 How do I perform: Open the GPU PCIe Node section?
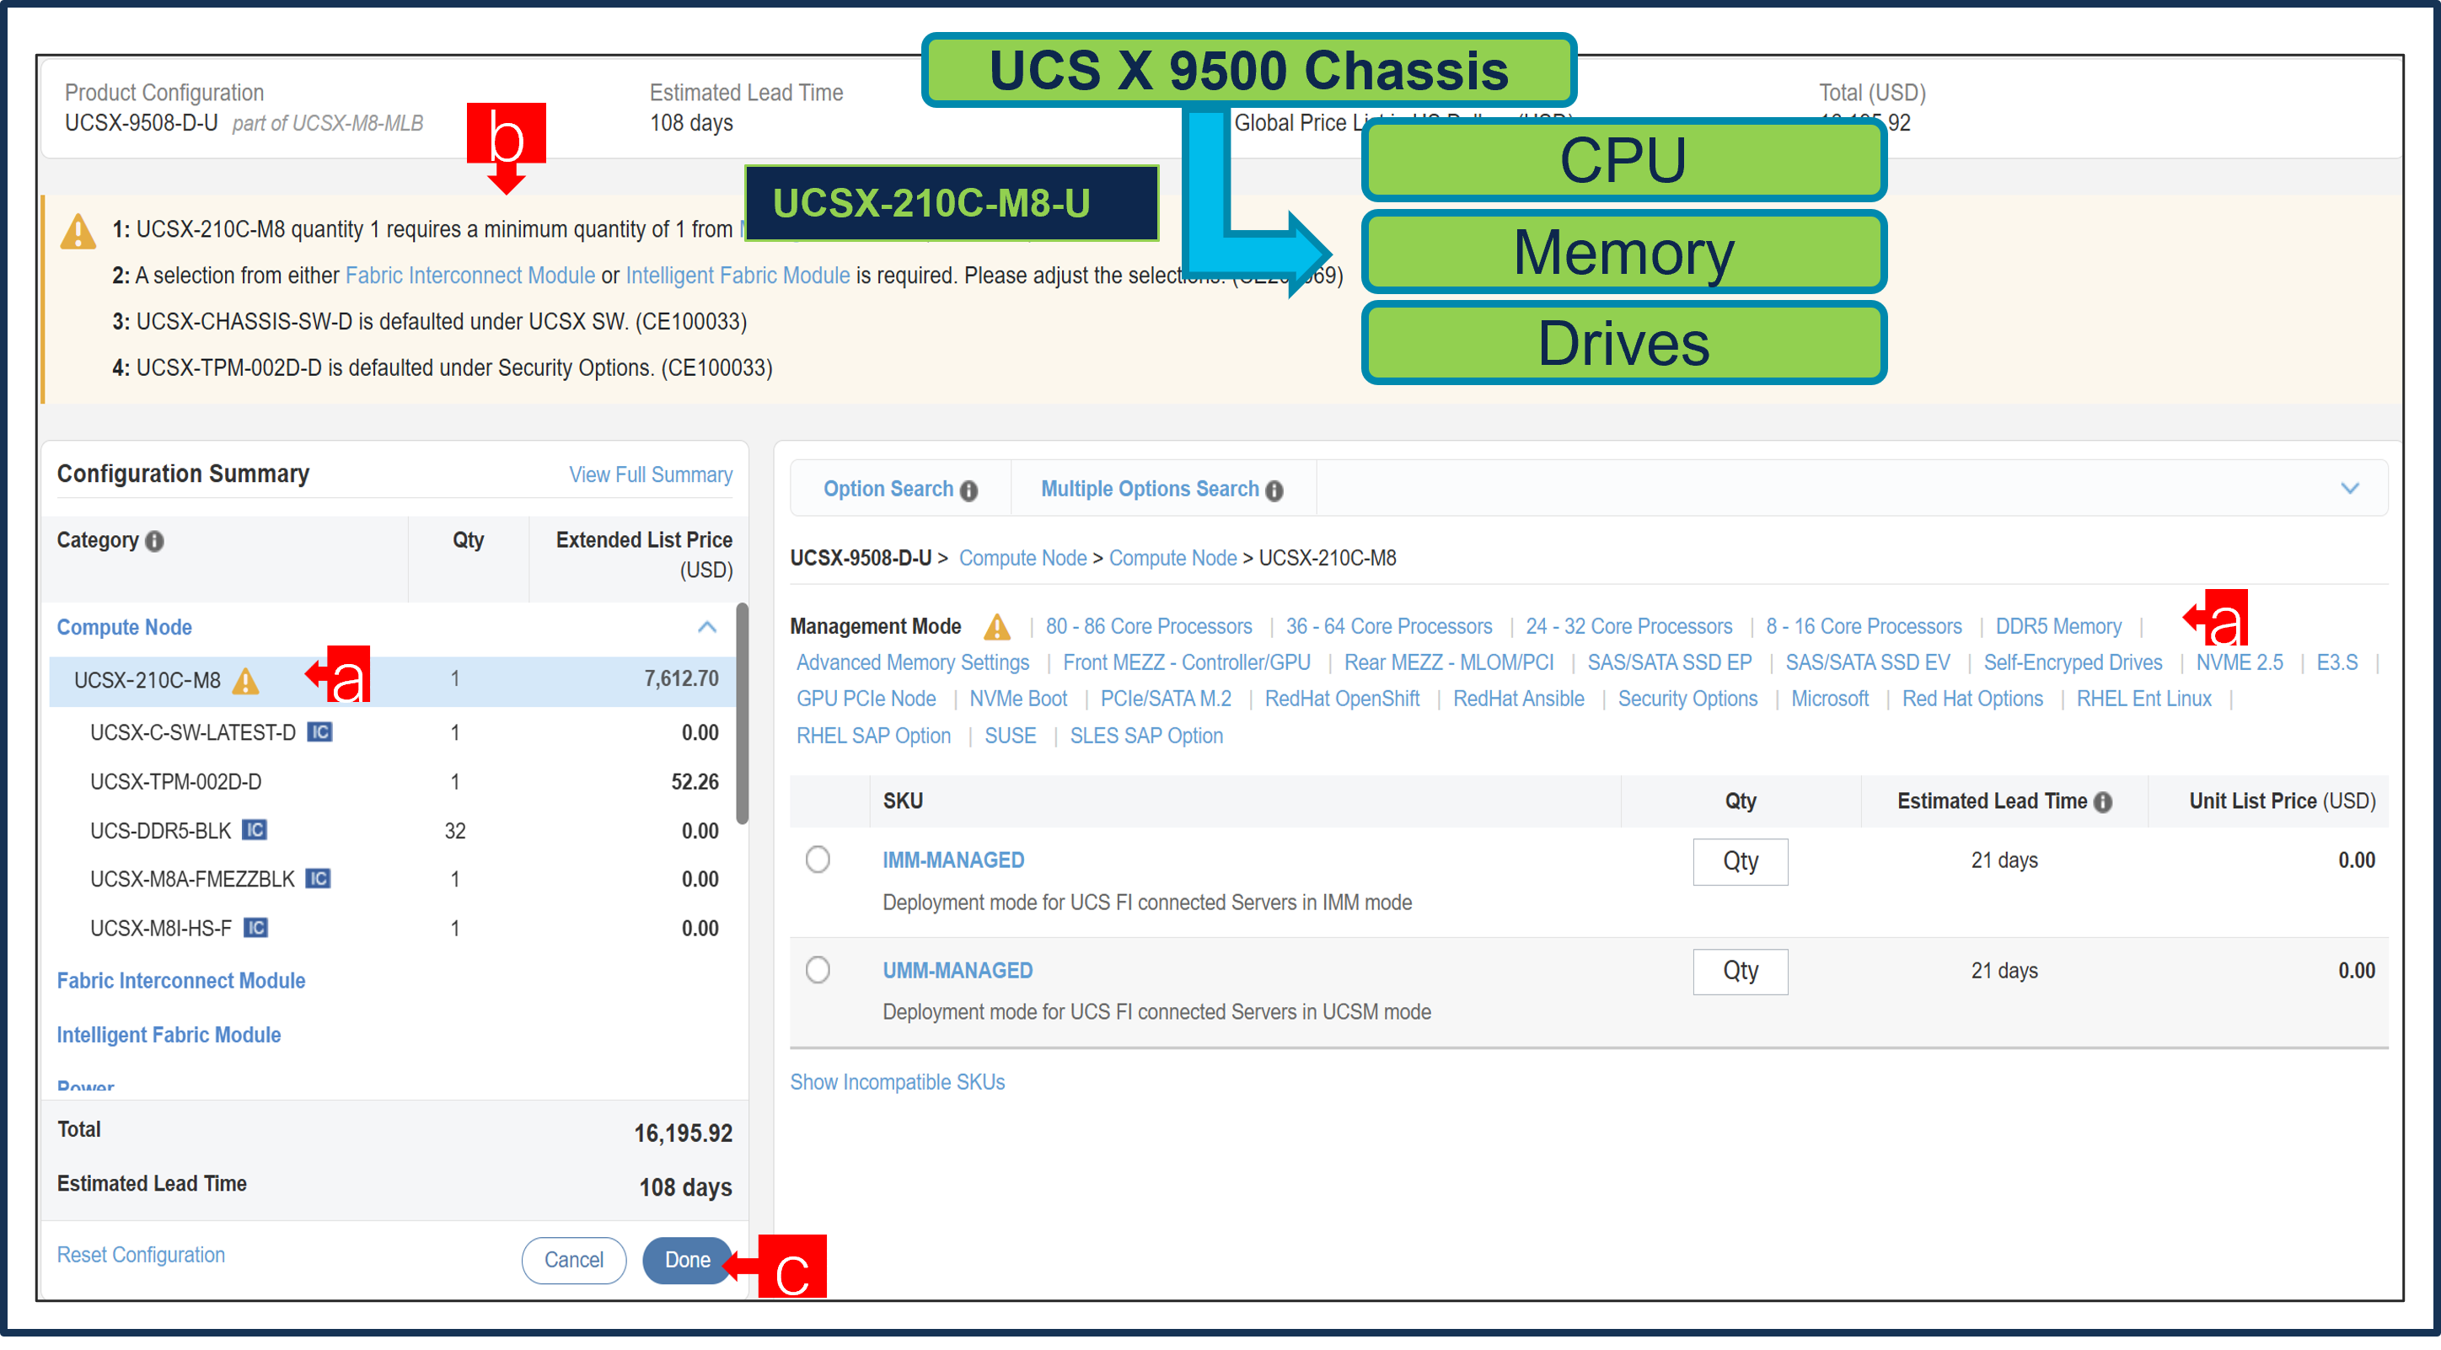coord(866,699)
